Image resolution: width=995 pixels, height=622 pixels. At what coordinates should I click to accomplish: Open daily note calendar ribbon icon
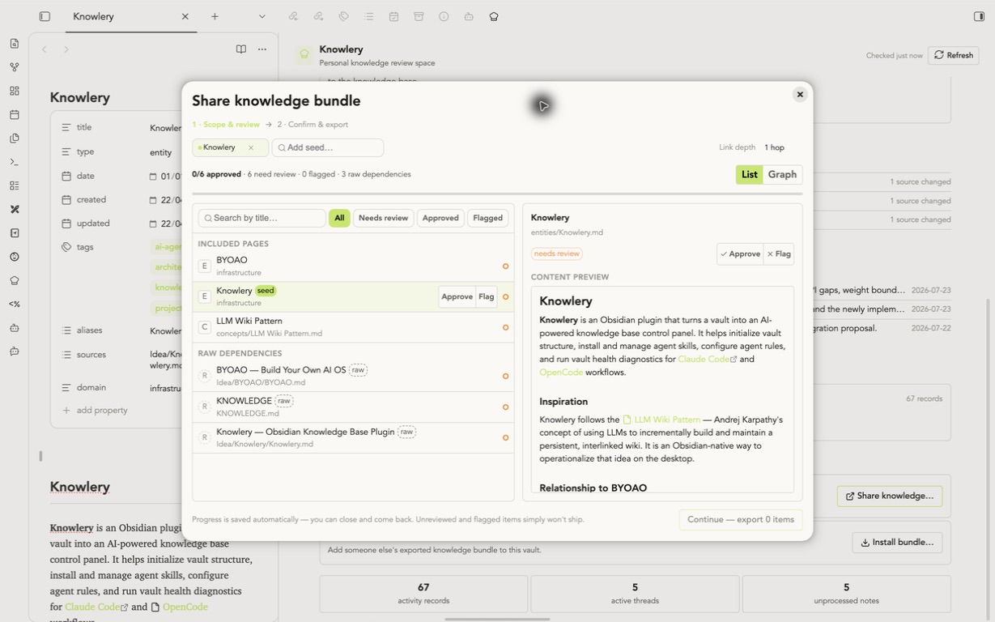pyautogui.click(x=15, y=115)
